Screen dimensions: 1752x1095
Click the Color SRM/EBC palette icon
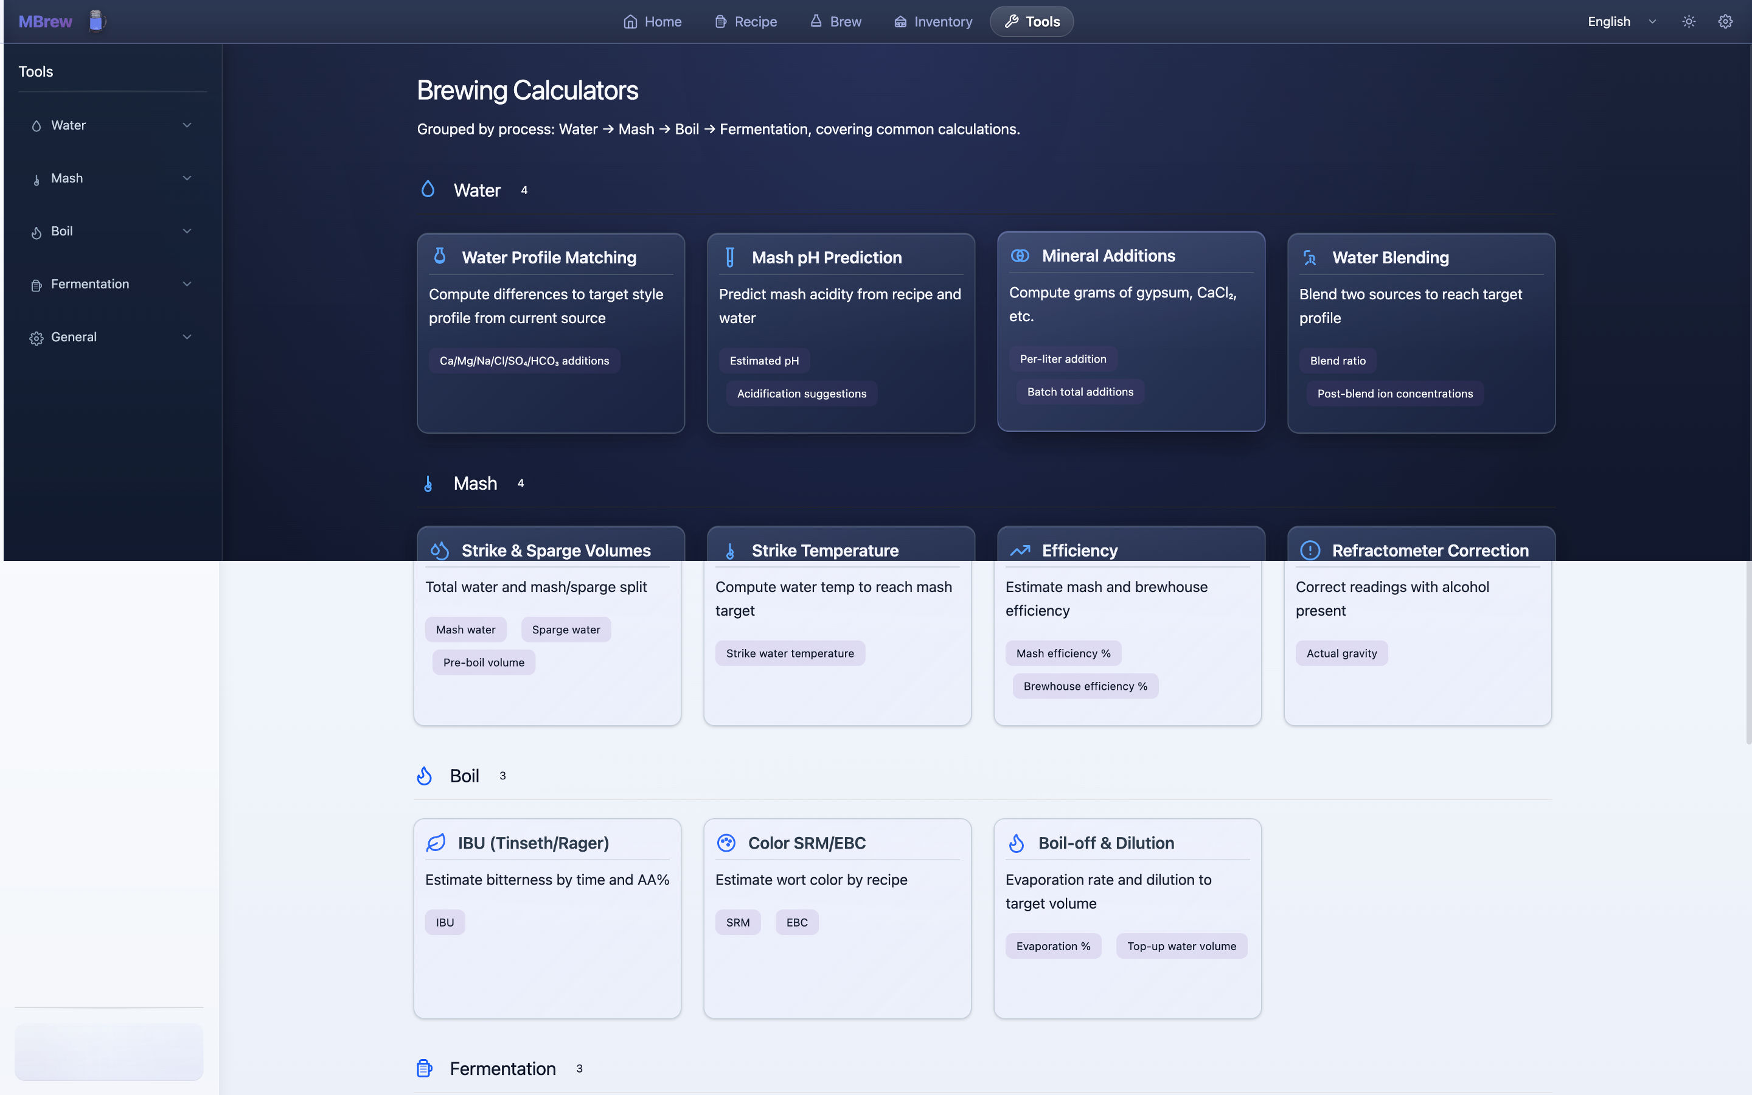(726, 843)
